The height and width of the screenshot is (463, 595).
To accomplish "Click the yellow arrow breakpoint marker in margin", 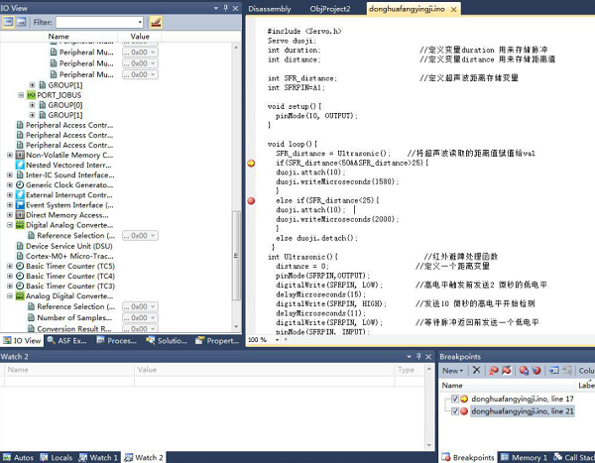I will click(250, 163).
